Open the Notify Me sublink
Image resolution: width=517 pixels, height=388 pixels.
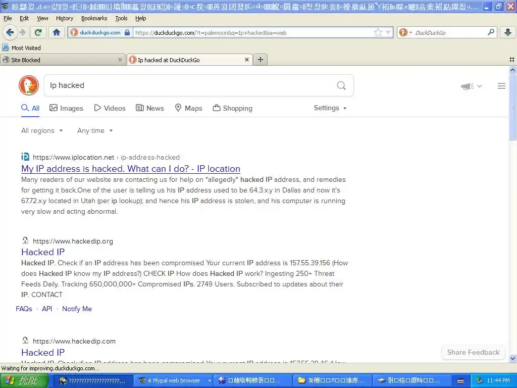[x=77, y=309]
